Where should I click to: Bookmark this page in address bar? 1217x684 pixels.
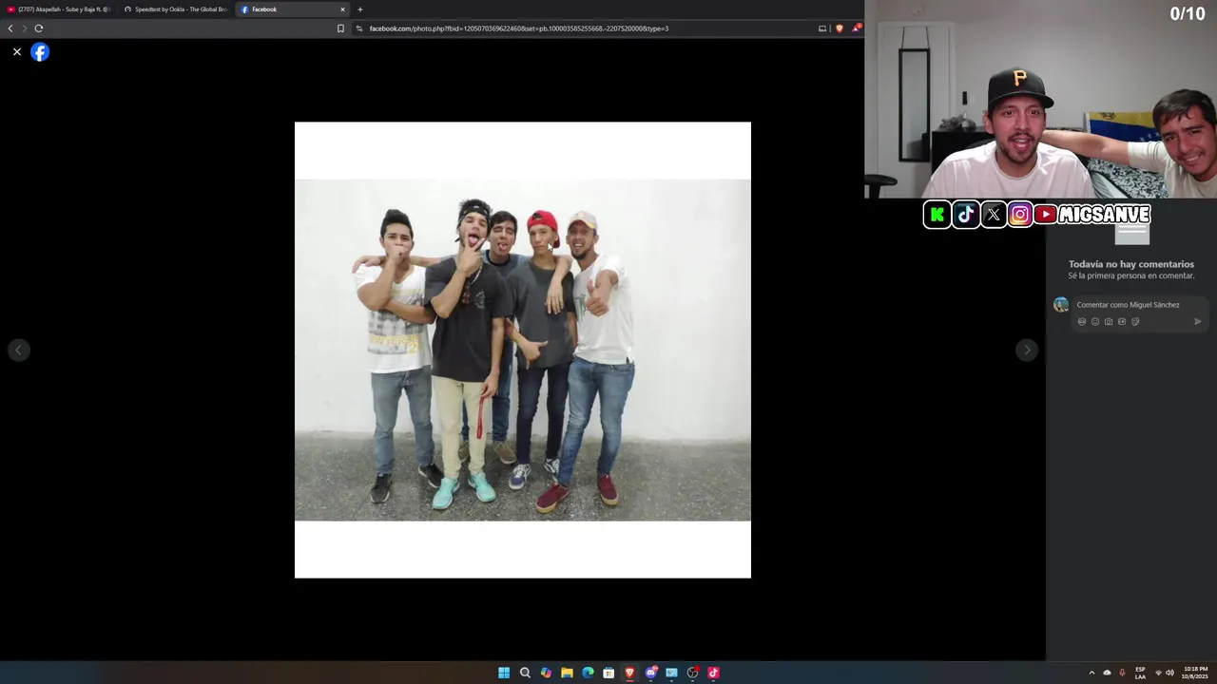click(x=340, y=28)
